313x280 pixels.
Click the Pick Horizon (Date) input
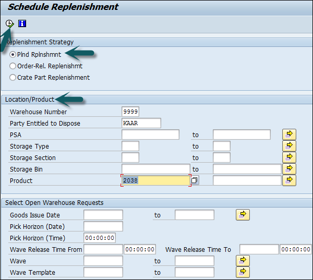103,226
